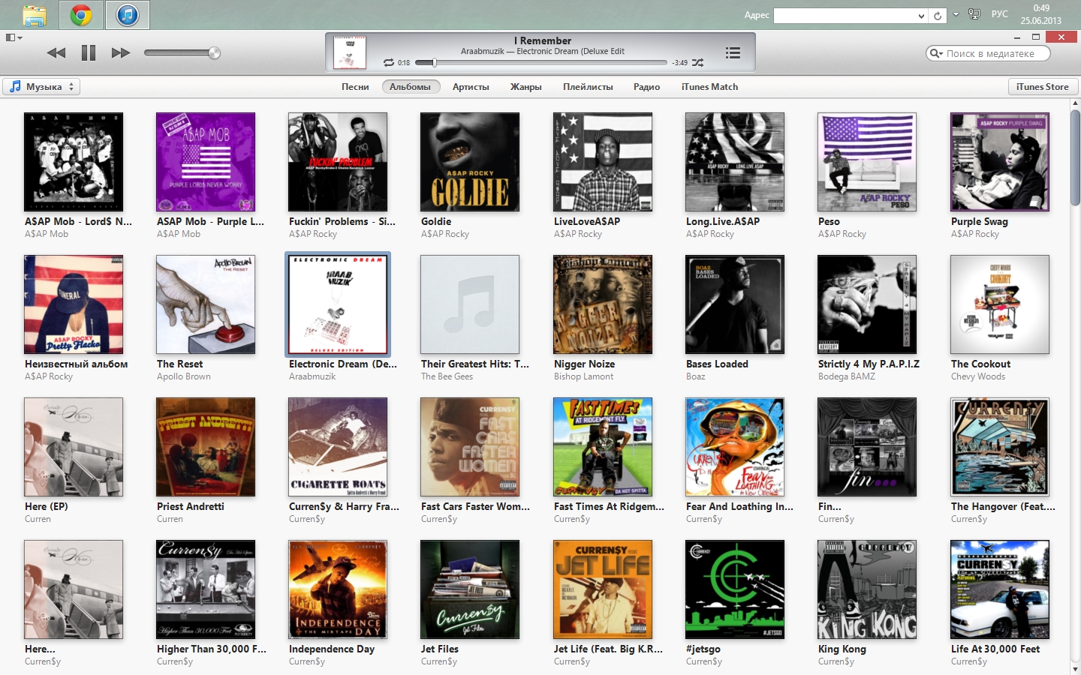Viewport: 1081px width, 675px height.
Task: Open Google Chrome from the taskbar
Action: coord(81,15)
